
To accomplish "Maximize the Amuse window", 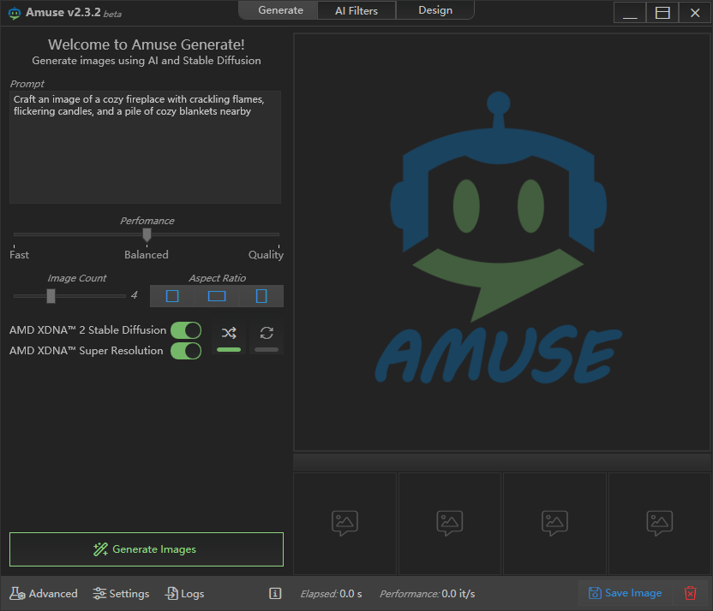I will point(662,13).
